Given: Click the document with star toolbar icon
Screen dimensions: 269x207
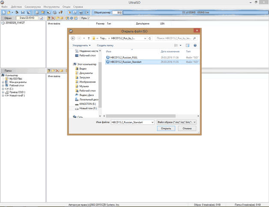Looking at the screenshot, I should [x=69, y=12].
